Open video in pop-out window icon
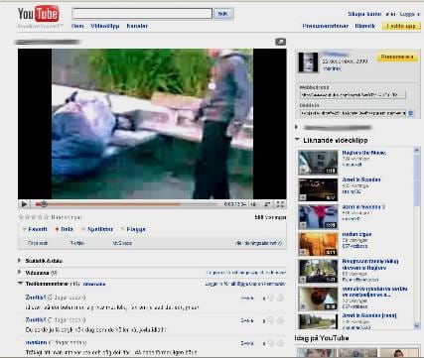The height and width of the screenshot is (358, 424). click(280, 42)
